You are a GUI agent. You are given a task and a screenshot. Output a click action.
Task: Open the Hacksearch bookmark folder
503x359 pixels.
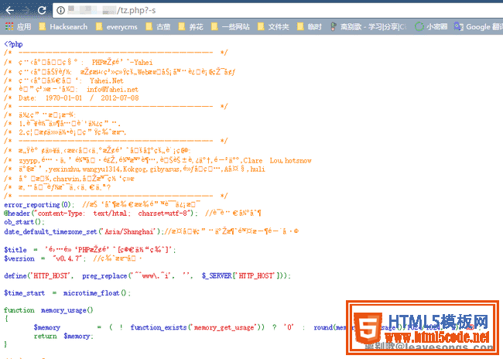pos(63,26)
